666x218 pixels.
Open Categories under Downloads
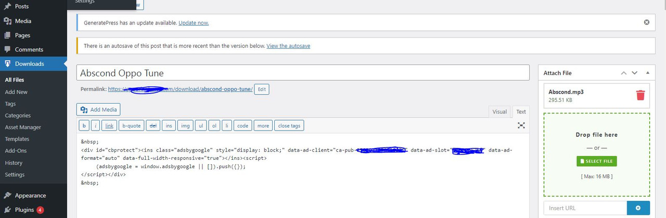pyautogui.click(x=18, y=116)
